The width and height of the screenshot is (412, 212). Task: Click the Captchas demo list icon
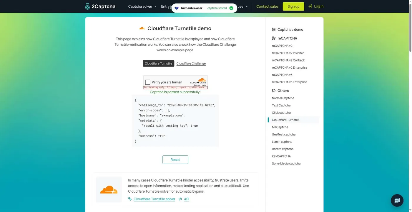[274, 30]
